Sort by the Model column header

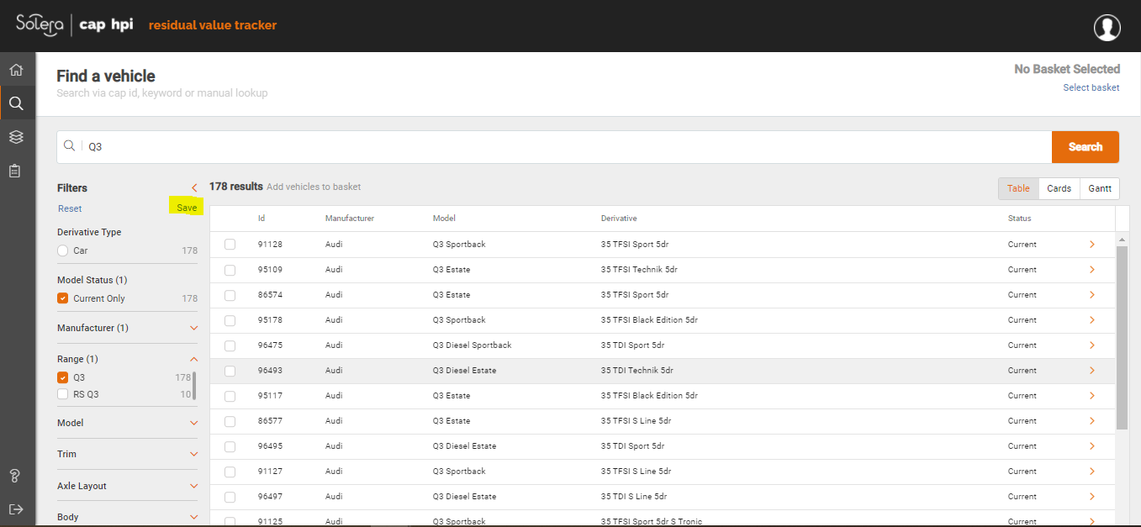click(444, 219)
